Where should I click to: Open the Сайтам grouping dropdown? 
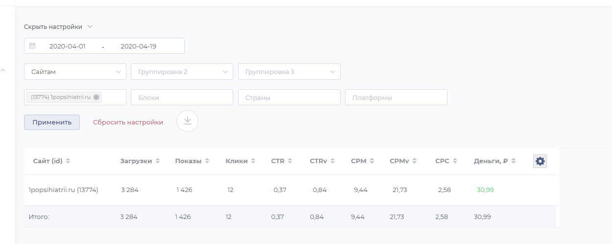75,72
